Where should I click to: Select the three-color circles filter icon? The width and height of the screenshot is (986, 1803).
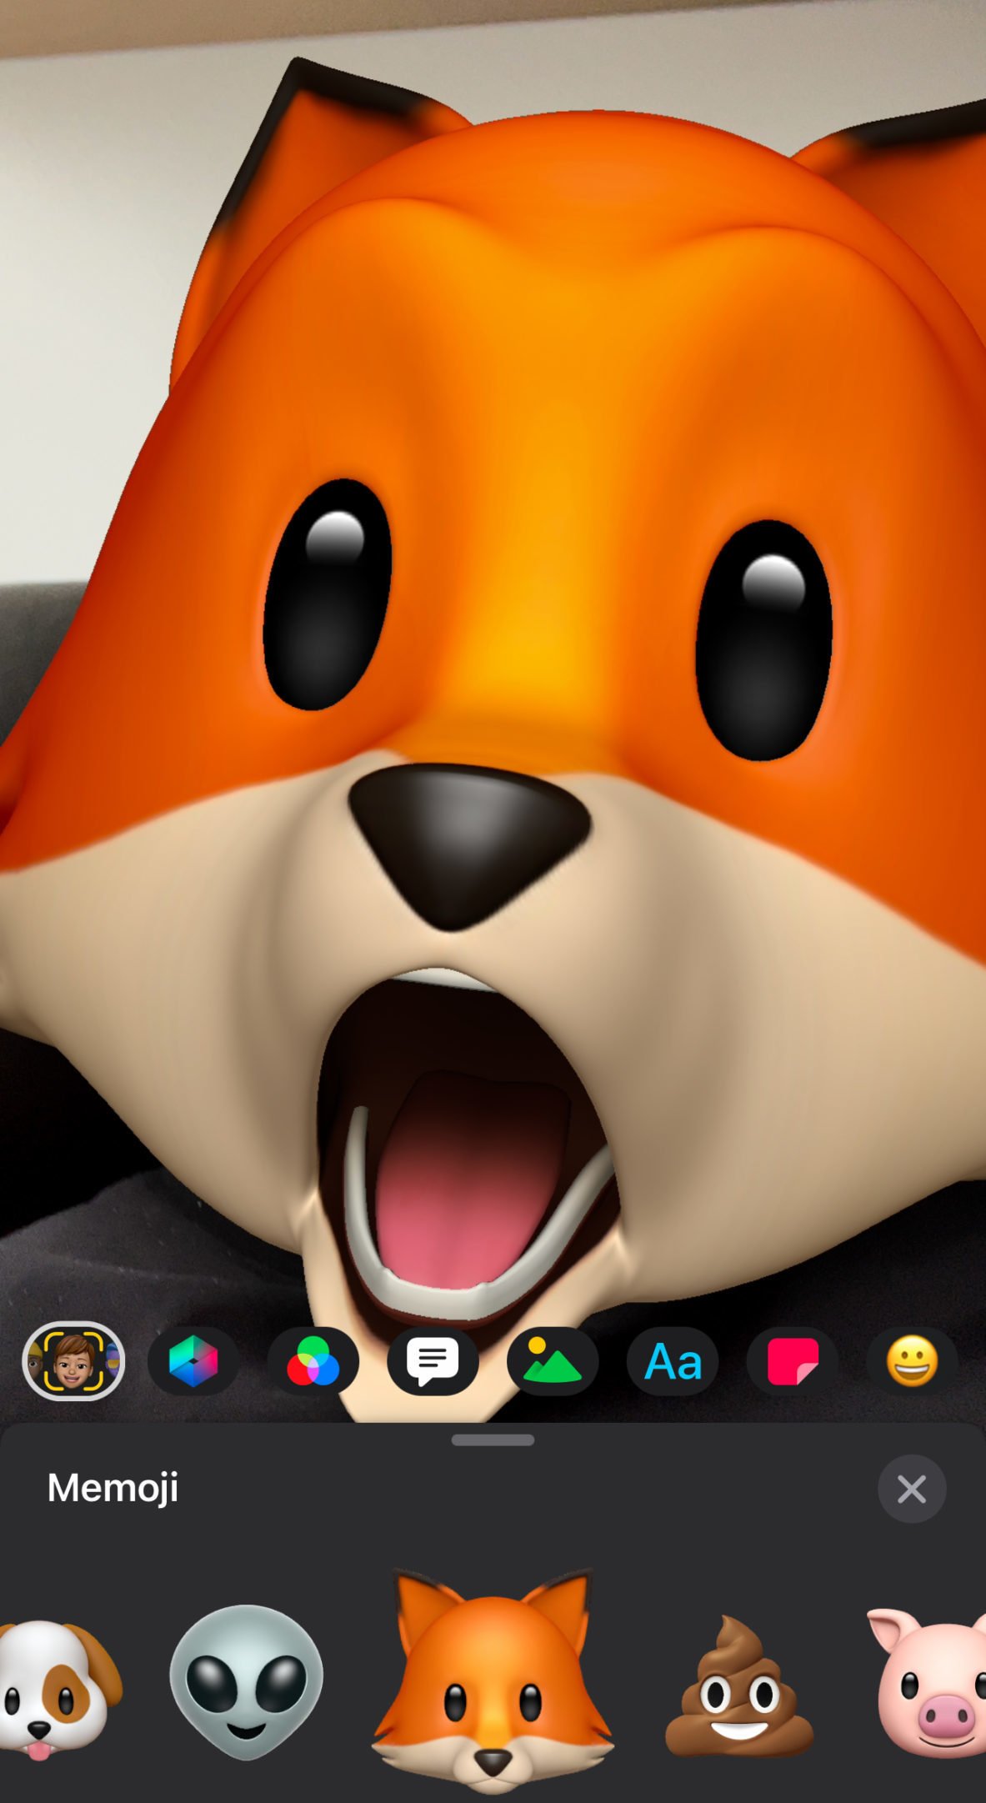click(313, 1361)
